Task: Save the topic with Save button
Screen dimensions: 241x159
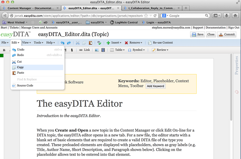Action: click(x=198, y=34)
